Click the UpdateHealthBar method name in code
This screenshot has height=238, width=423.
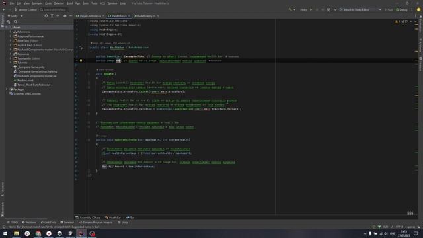pyautogui.click(x=126, y=140)
